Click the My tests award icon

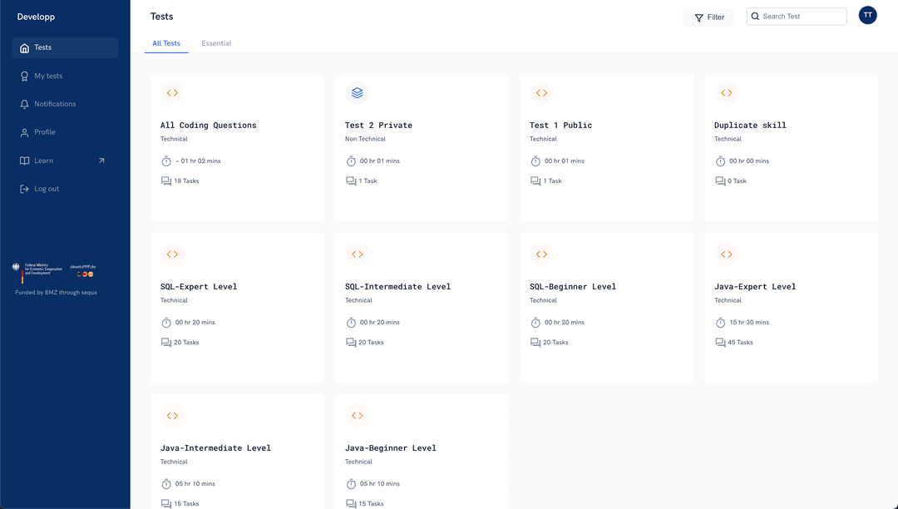tap(25, 76)
